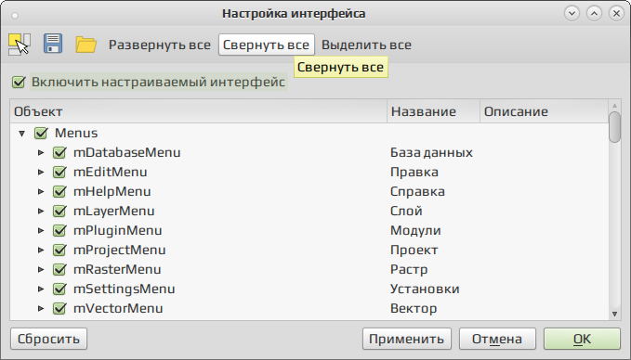Click the Отмена button

[497, 339]
